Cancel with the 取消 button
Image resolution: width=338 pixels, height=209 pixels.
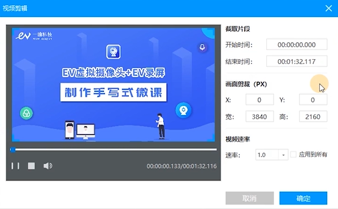(x=250, y=198)
